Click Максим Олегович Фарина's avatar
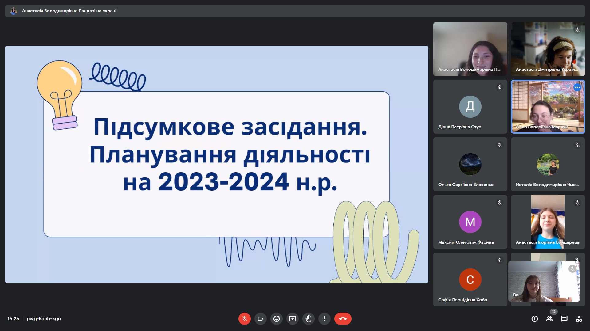The image size is (590, 331). [x=470, y=222]
